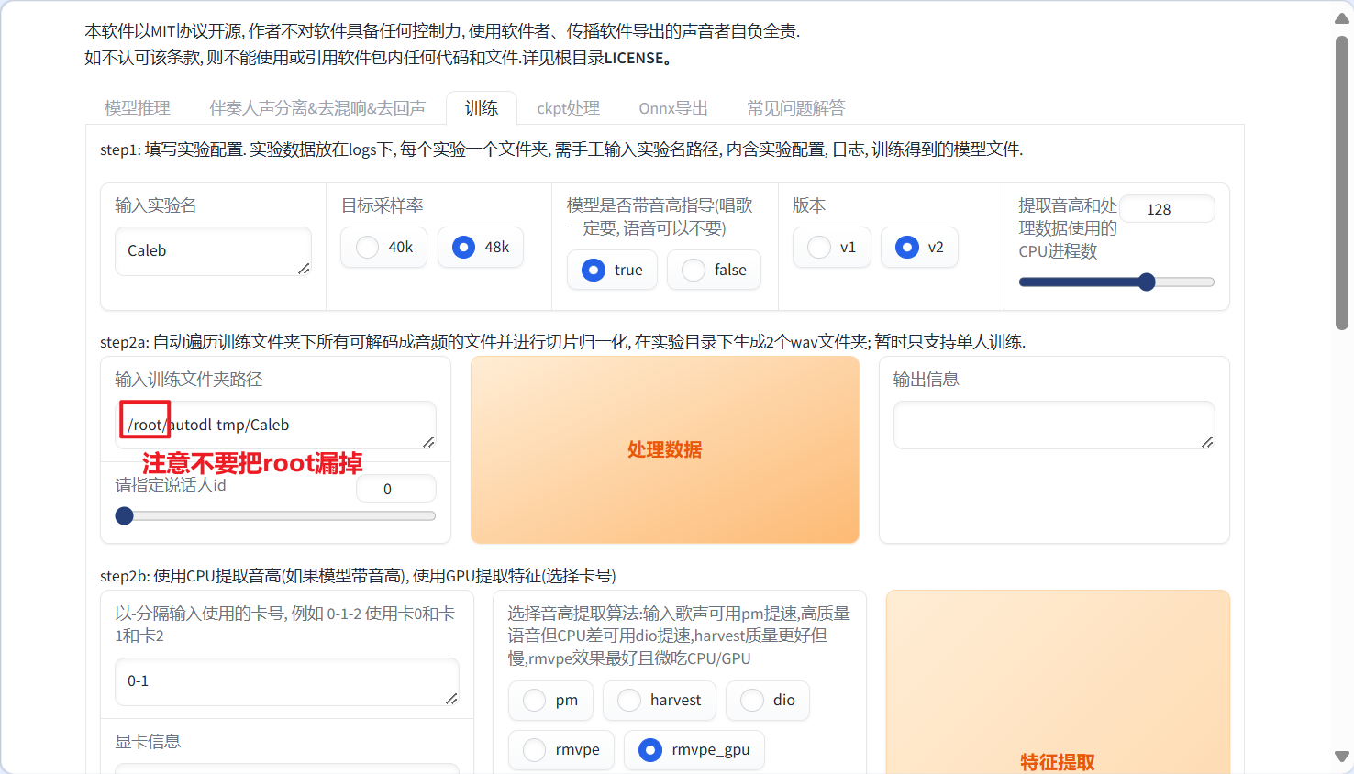Select version v2
The width and height of the screenshot is (1354, 774).
coord(919,248)
